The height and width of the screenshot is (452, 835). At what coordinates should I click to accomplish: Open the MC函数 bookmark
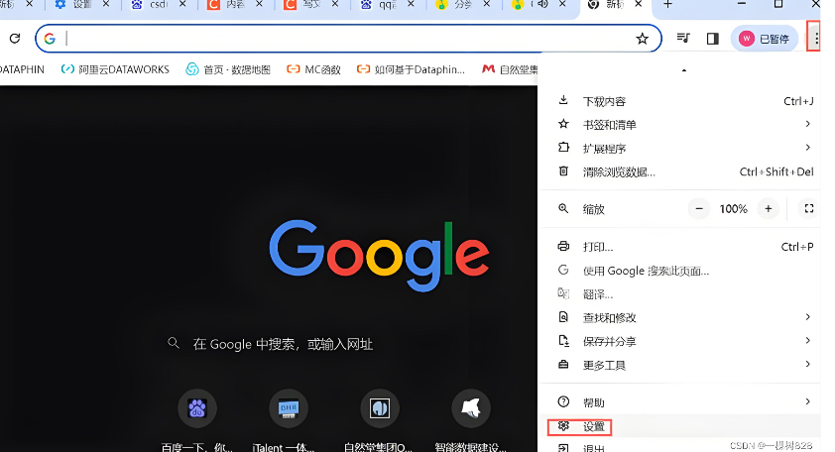[313, 69]
